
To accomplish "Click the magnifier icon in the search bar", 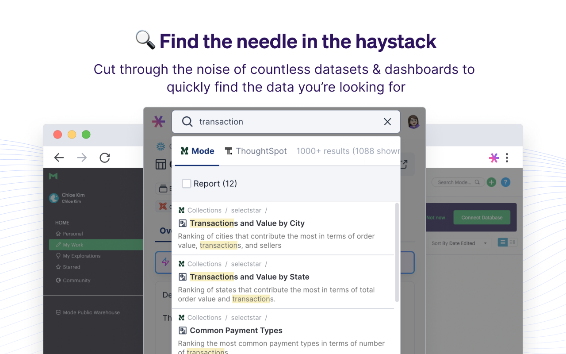I will pos(187,122).
